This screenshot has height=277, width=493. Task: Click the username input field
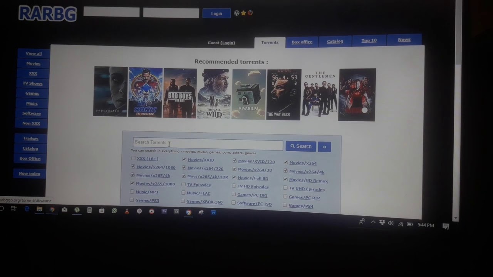pyautogui.click(x=111, y=12)
